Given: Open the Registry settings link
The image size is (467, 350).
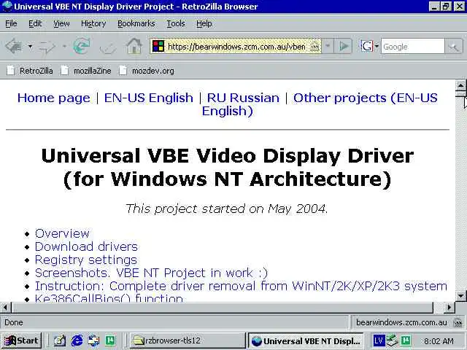Looking at the screenshot, I should tap(86, 260).
